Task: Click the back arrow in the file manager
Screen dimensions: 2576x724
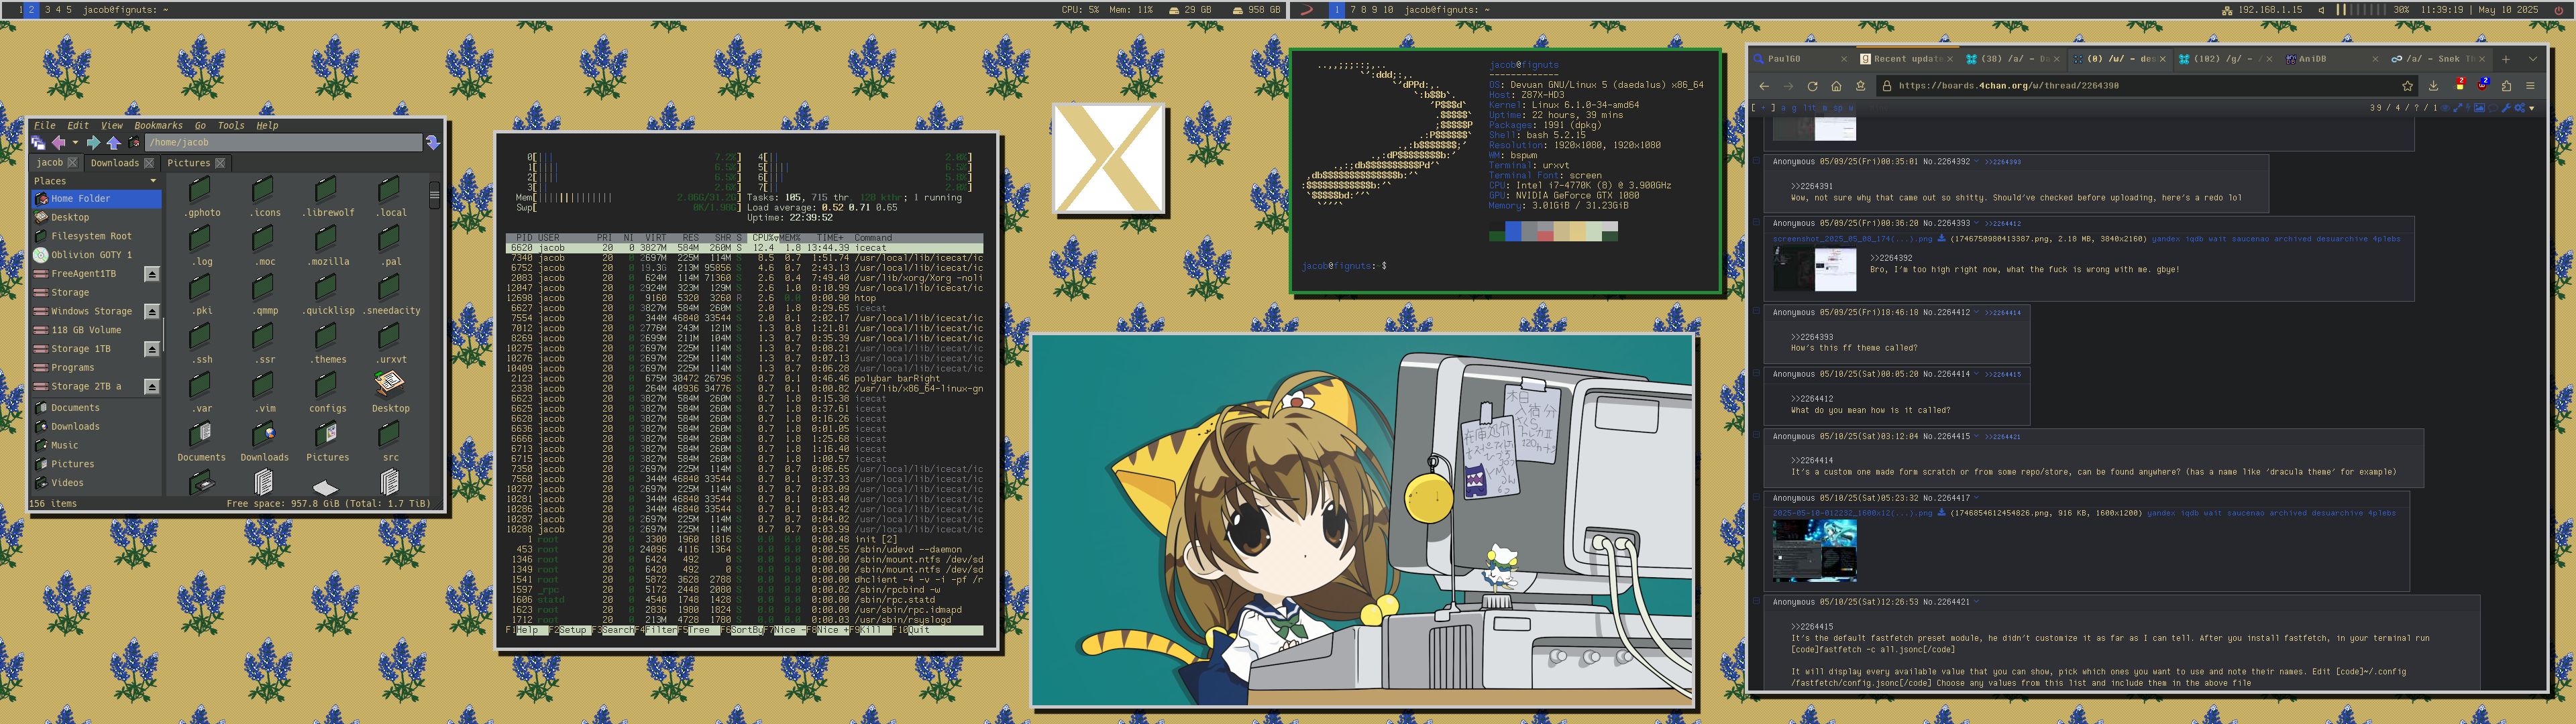Action: point(59,143)
